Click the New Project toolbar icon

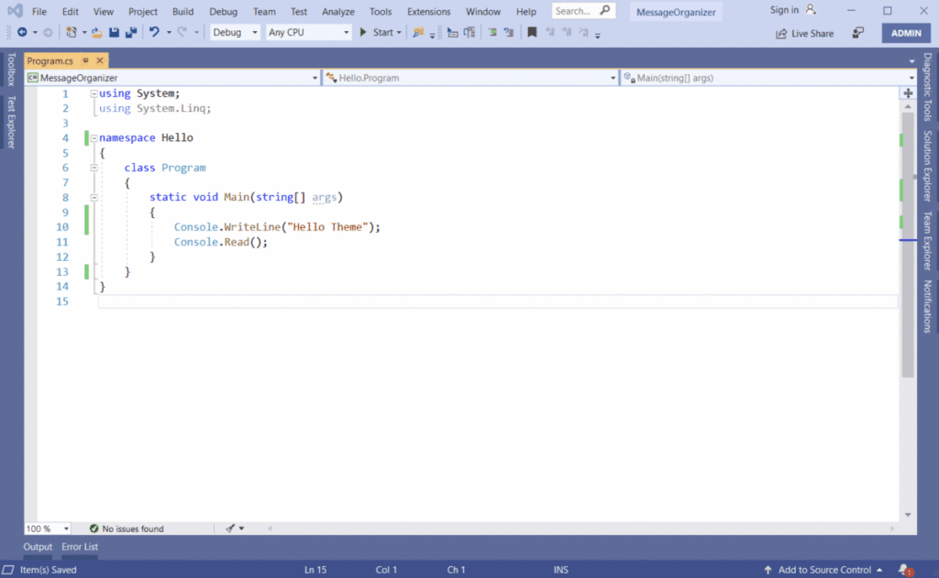coord(71,33)
